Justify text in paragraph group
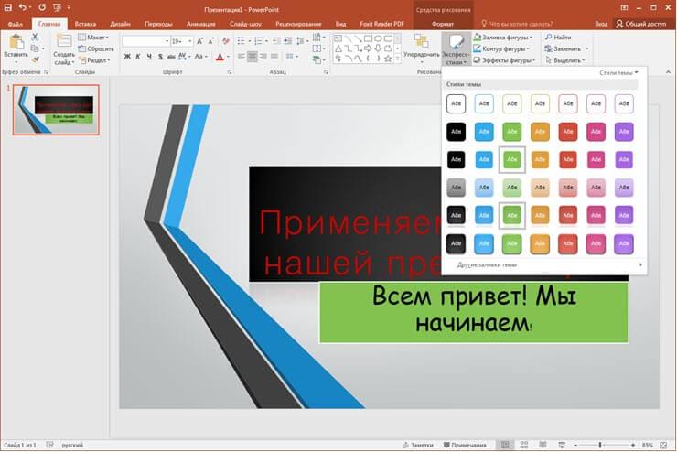 tap(274, 57)
